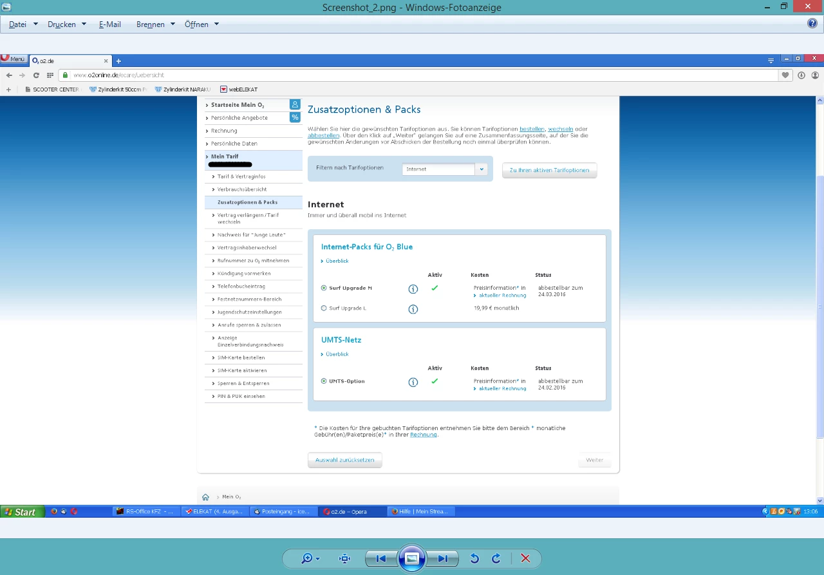This screenshot has width=824, height=575.
Task: Click Zu Ihren aktiven Tarifoptionen button
Action: tap(550, 171)
